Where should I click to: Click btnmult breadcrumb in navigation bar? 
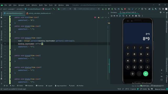click(46, 9)
